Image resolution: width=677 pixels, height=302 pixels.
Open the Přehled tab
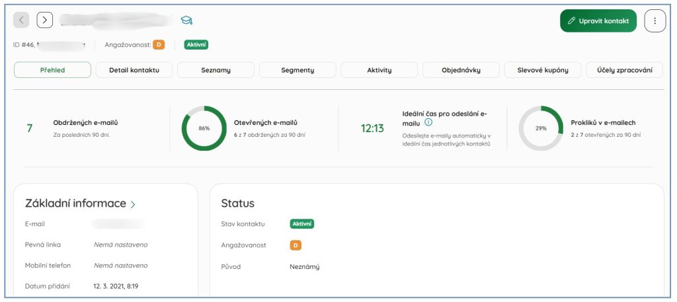(52, 70)
